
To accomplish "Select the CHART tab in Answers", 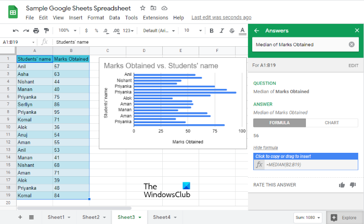I will (332, 123).
